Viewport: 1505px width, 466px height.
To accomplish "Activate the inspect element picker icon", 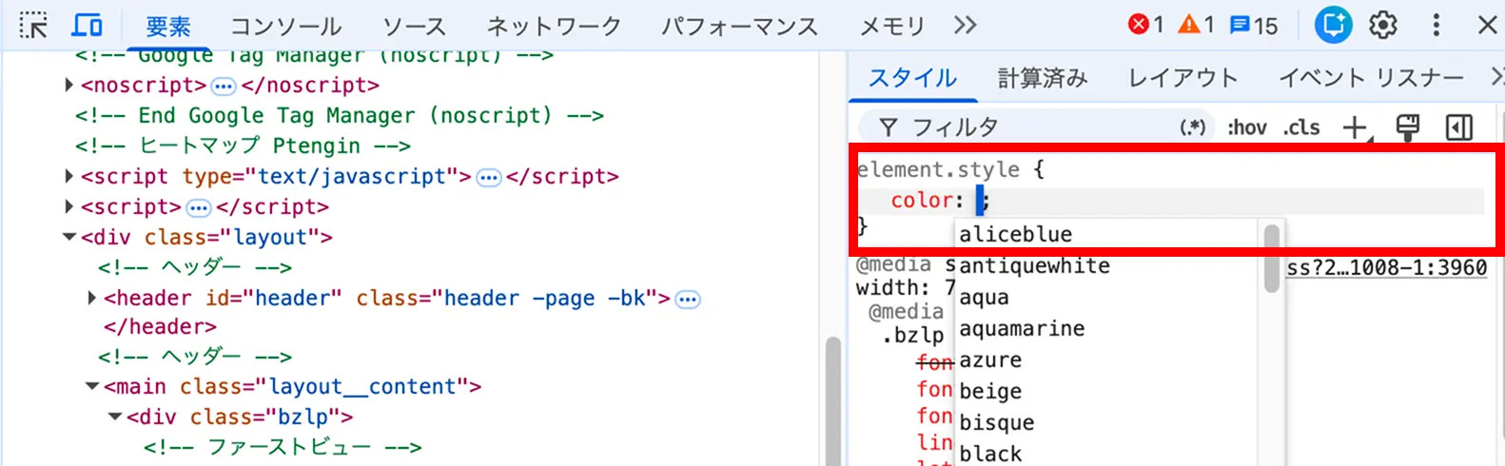I will click(x=33, y=26).
